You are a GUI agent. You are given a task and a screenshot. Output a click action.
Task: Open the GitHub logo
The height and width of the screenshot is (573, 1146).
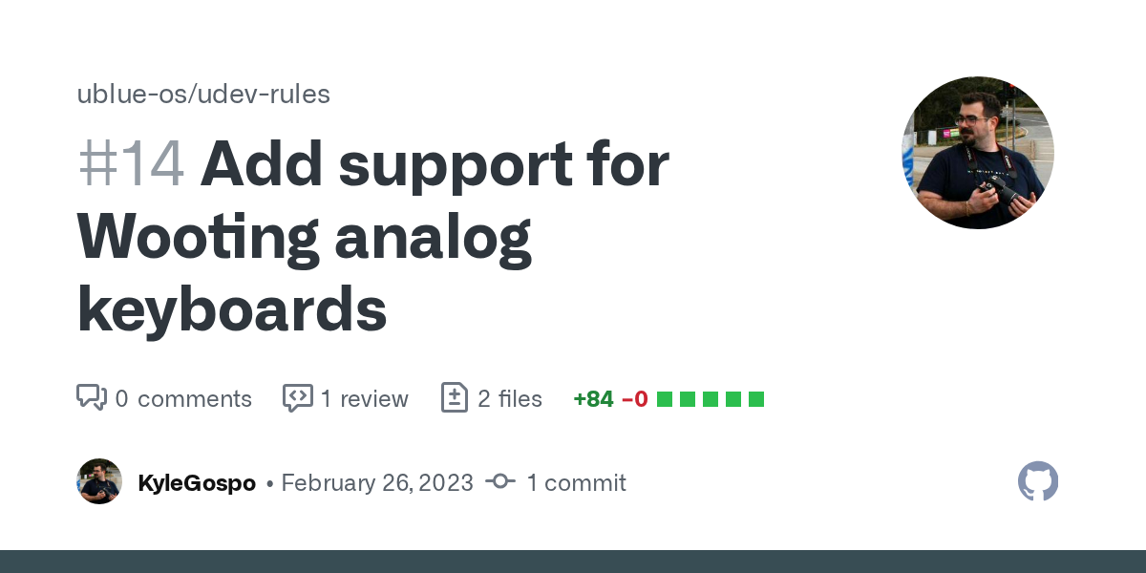(x=1038, y=482)
